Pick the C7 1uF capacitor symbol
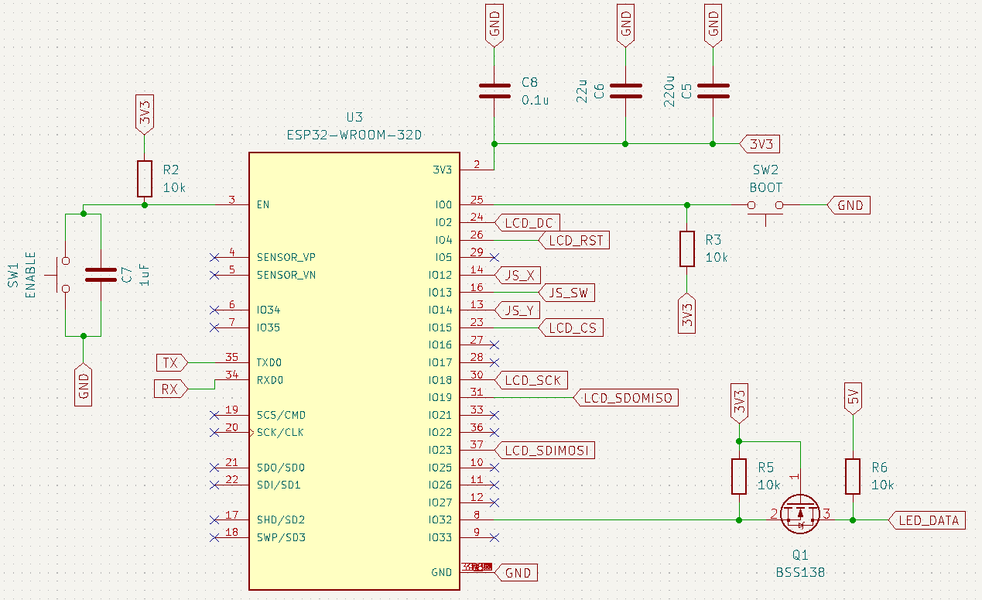Screen dimensions: 982x600 (x=101, y=274)
